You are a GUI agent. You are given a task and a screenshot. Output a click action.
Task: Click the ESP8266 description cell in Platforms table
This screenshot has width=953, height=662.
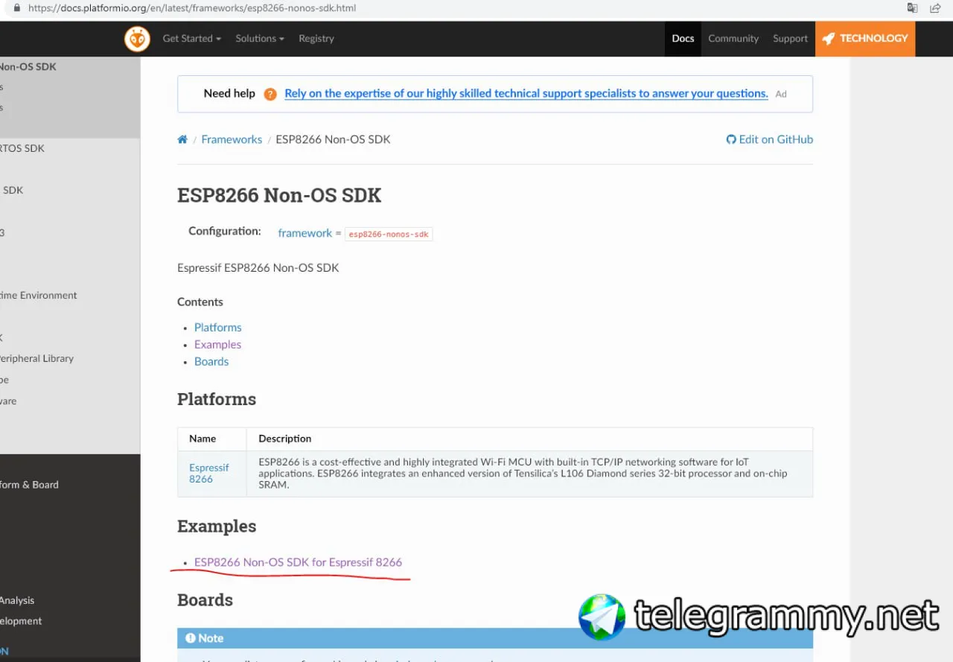pos(529,474)
